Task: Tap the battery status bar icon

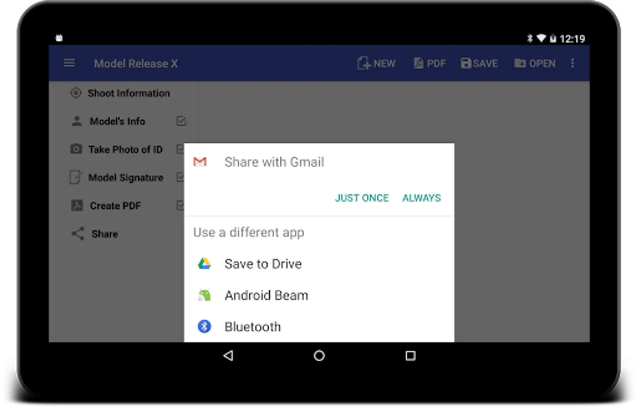Action: (x=553, y=39)
